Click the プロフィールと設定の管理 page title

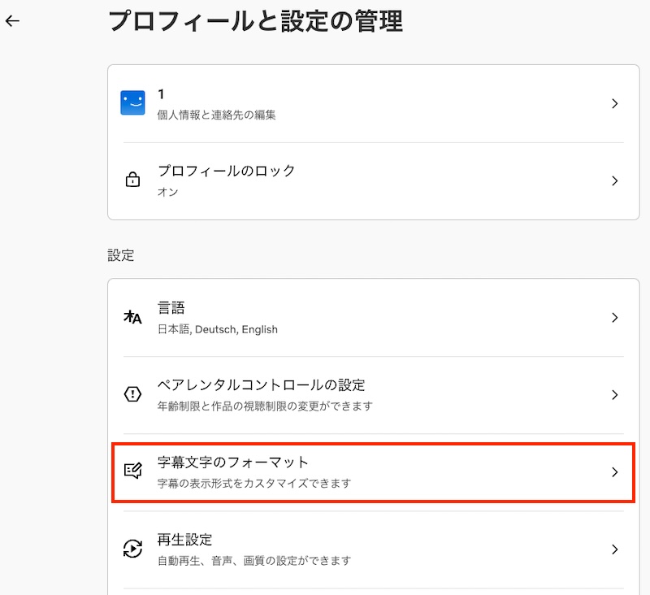[255, 21]
